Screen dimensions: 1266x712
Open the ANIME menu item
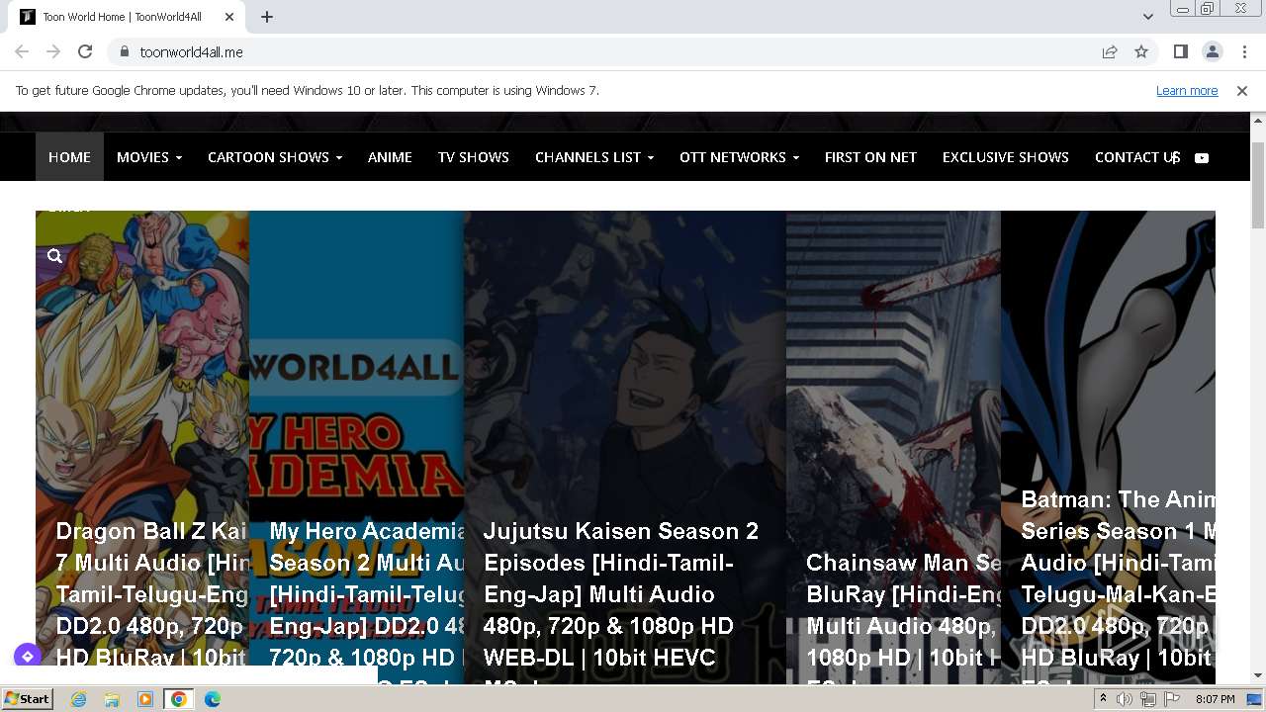click(x=390, y=157)
